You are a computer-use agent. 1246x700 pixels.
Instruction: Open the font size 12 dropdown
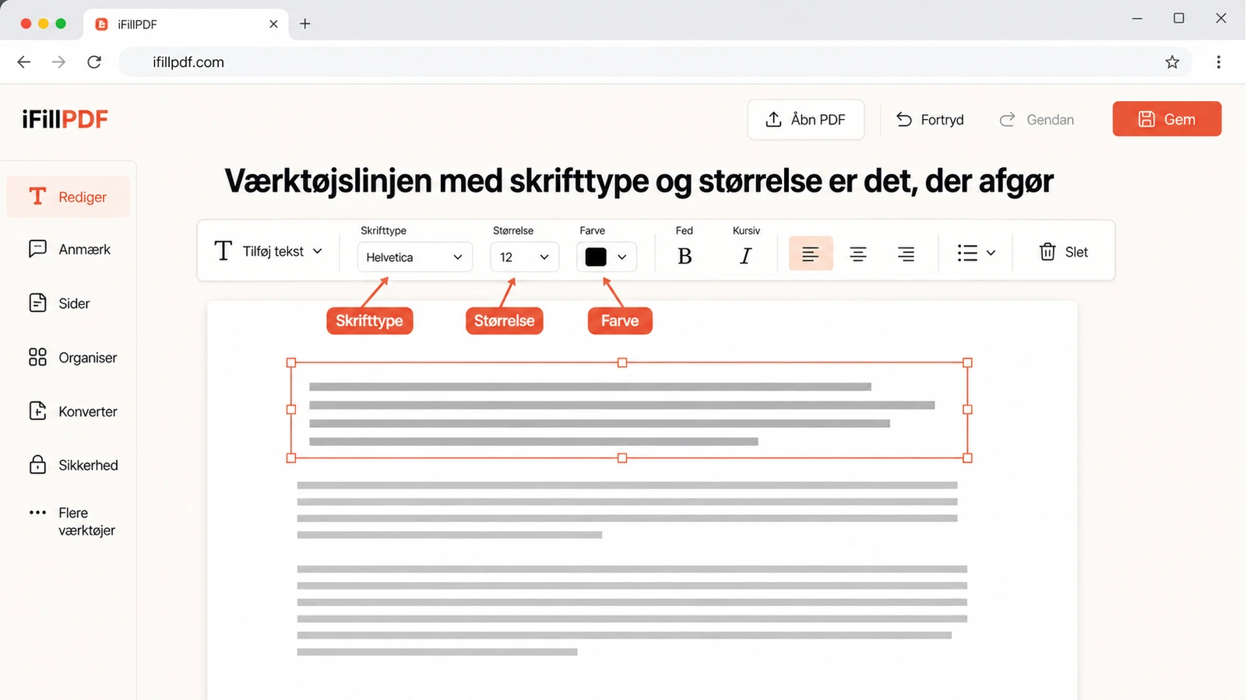[524, 257]
